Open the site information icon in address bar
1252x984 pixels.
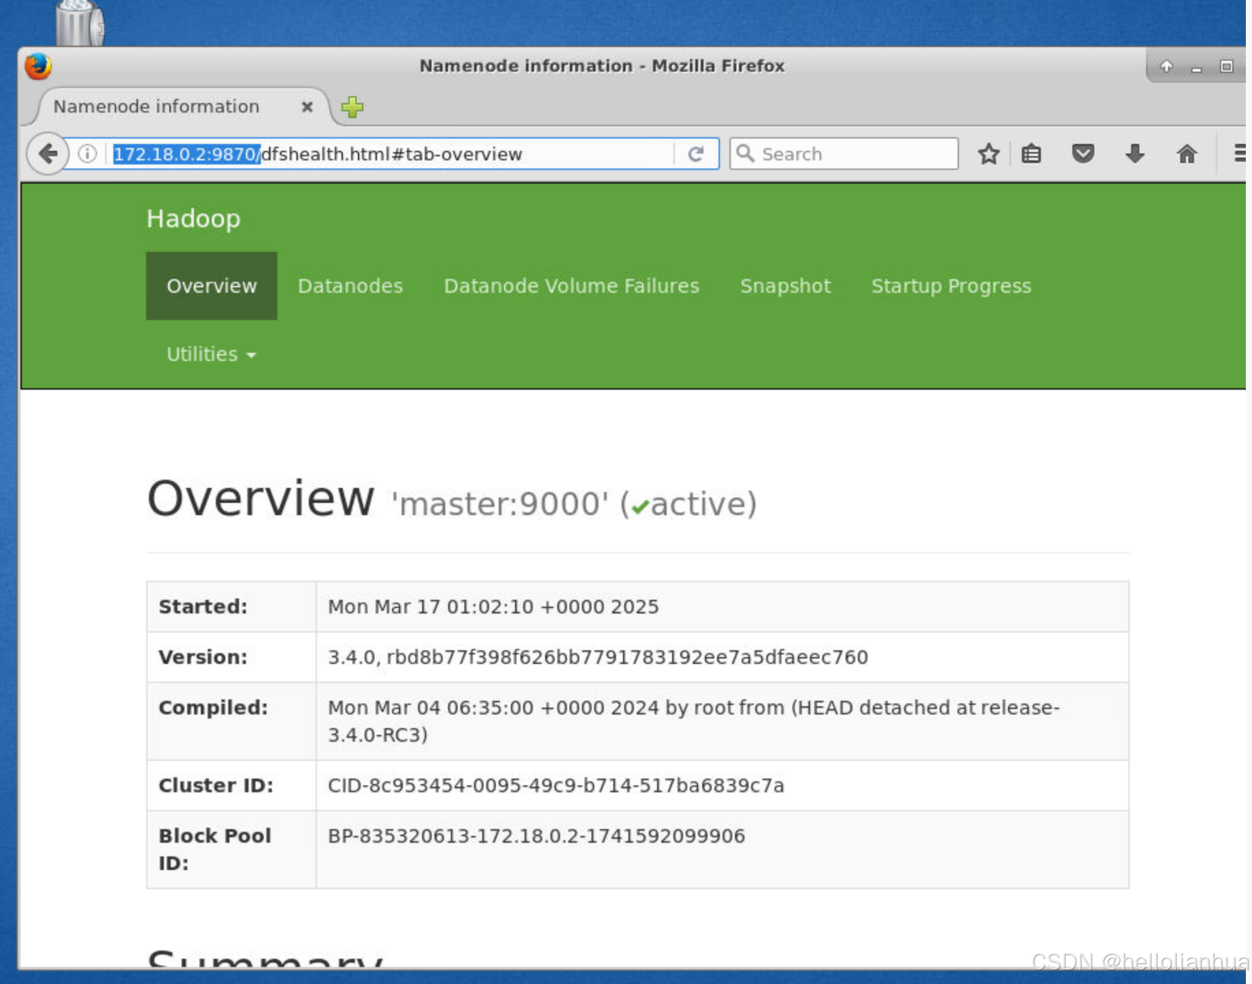pos(87,154)
